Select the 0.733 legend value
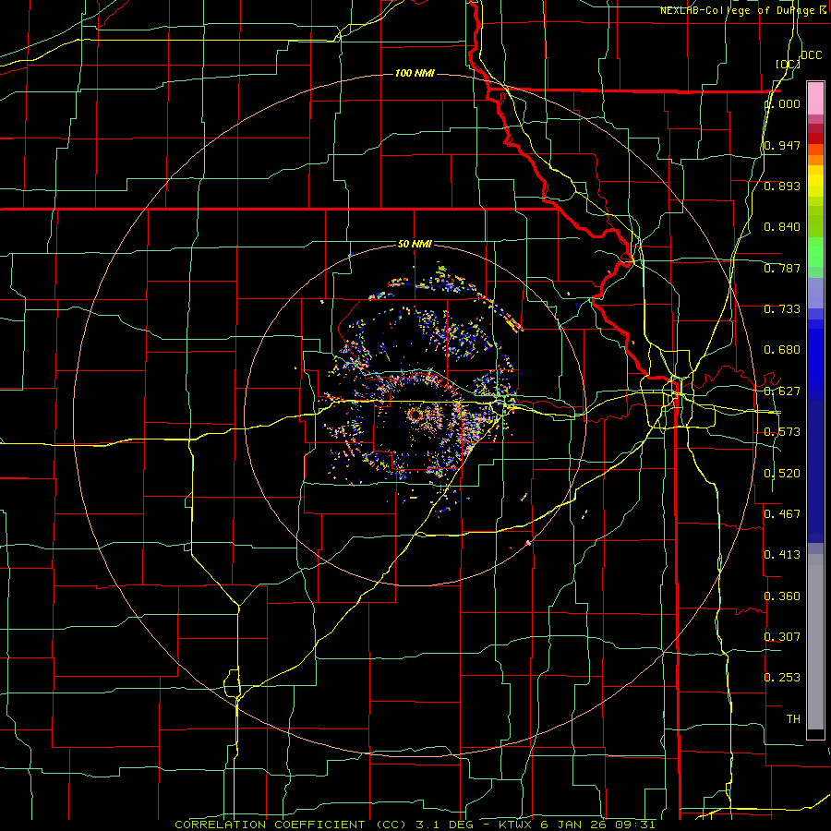The image size is (831, 831). tap(782, 309)
